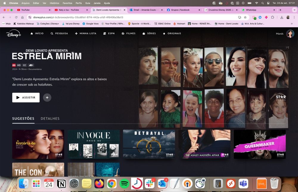This screenshot has height=192, width=298.
Task: Reload the page in Chrome
Action: click(16, 17)
